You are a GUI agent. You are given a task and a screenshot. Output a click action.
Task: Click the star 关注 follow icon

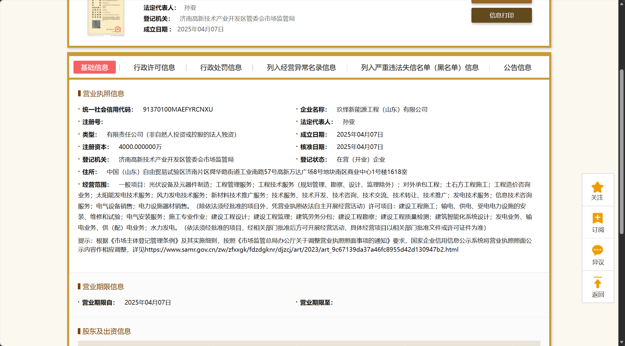point(597,188)
